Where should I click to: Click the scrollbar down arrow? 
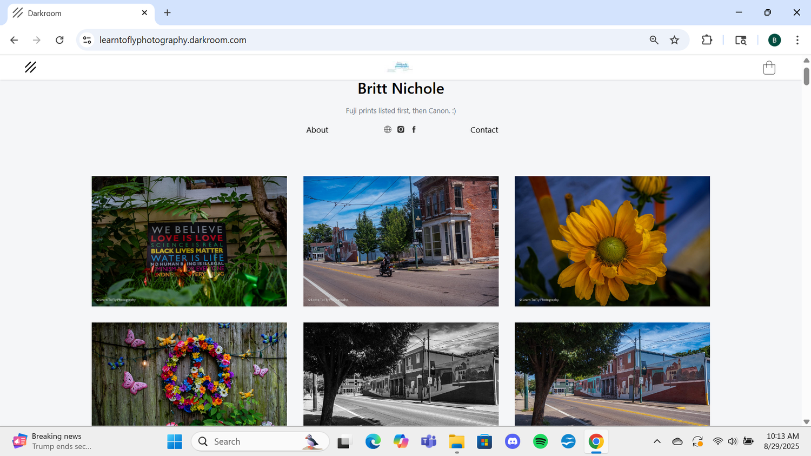pyautogui.click(x=806, y=421)
